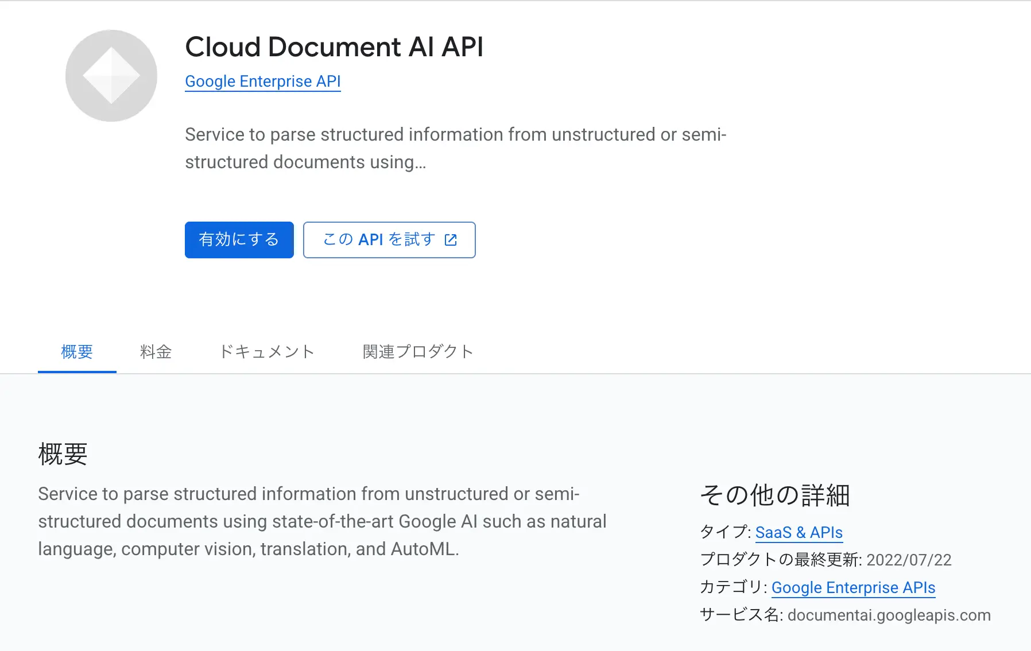Click the documentai.googleapis.com service name
This screenshot has height=651, width=1031.
(889, 615)
